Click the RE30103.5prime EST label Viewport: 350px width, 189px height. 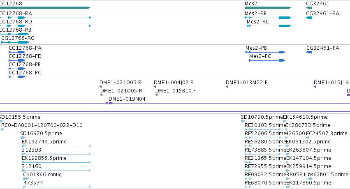pos(265,125)
